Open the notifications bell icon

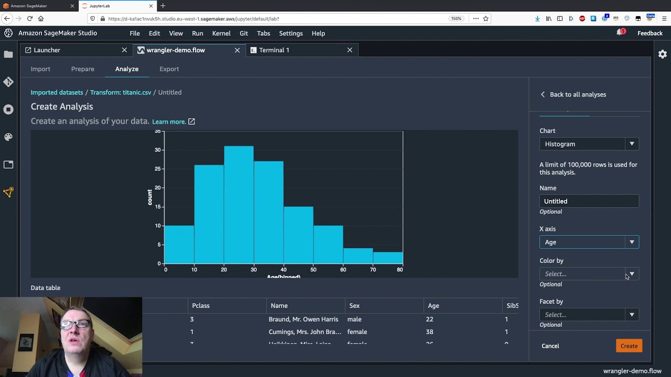click(x=621, y=32)
